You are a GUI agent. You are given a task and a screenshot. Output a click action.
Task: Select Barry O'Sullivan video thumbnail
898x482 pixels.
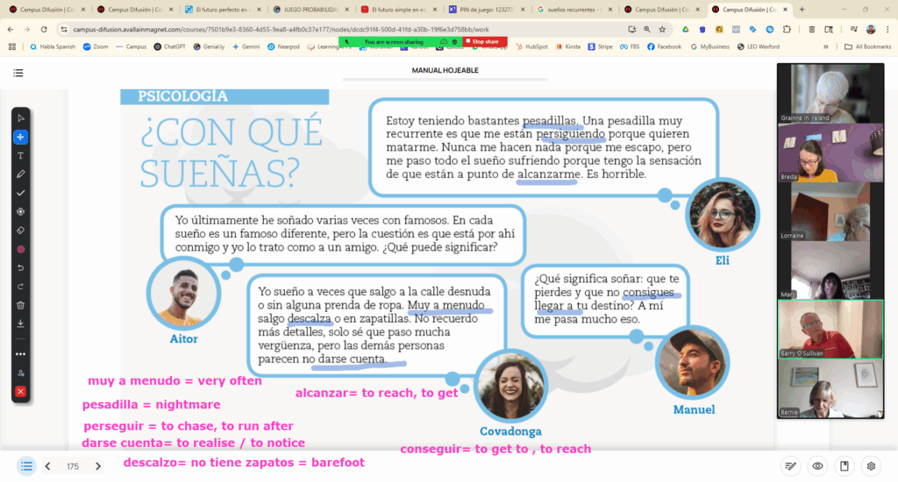click(830, 330)
